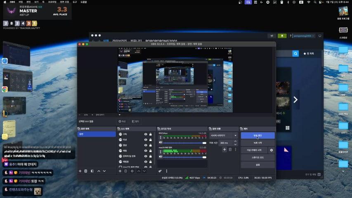The height and width of the screenshot is (198, 352).
Task: Open virtual camera settings gear icon
Action: click(271, 150)
